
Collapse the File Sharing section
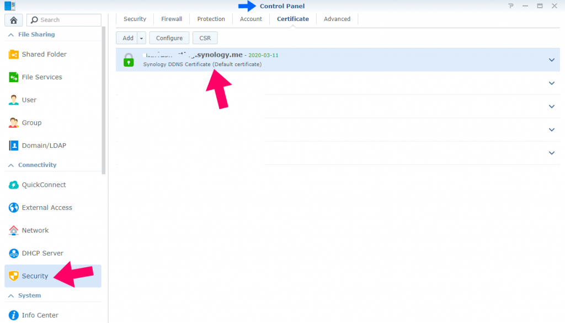point(10,35)
